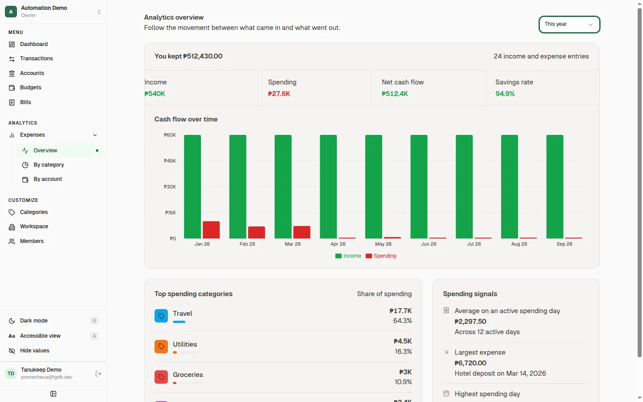Screen dimensions: 643x402
Task: Collapse the sidebar panel icon
Action: point(54,394)
